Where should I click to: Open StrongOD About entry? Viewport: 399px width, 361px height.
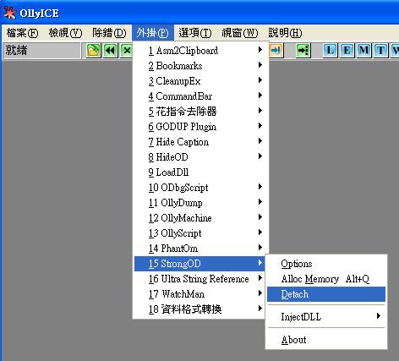click(x=326, y=340)
